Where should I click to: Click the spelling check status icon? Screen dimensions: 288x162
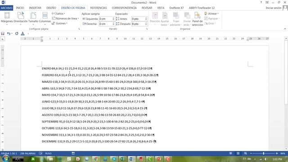[x=40, y=153]
